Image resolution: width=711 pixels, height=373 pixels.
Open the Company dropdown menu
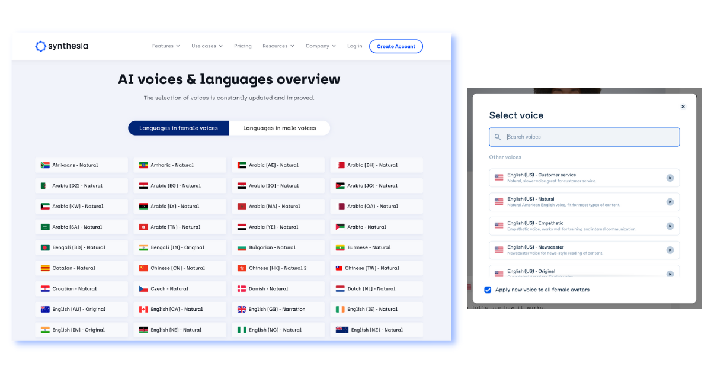point(320,46)
